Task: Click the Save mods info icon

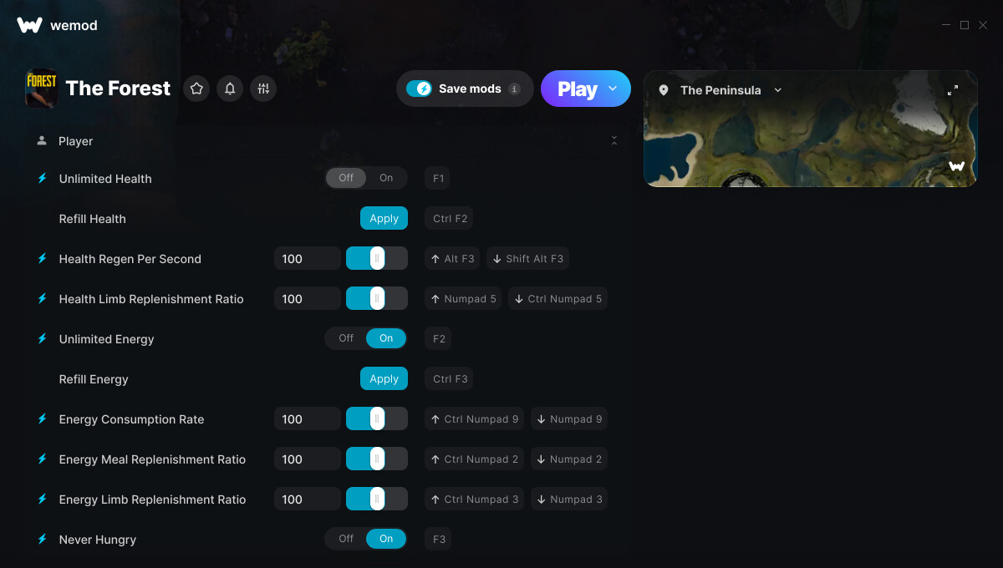Action: click(x=514, y=89)
